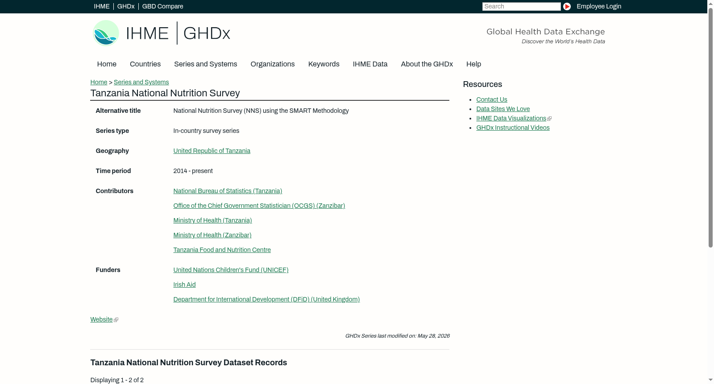Open Tanzania Food and Nutrition Centre link

coord(222,250)
